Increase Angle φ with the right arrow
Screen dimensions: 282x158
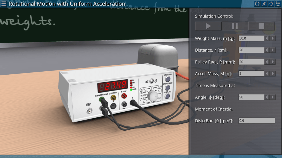tap(273, 97)
